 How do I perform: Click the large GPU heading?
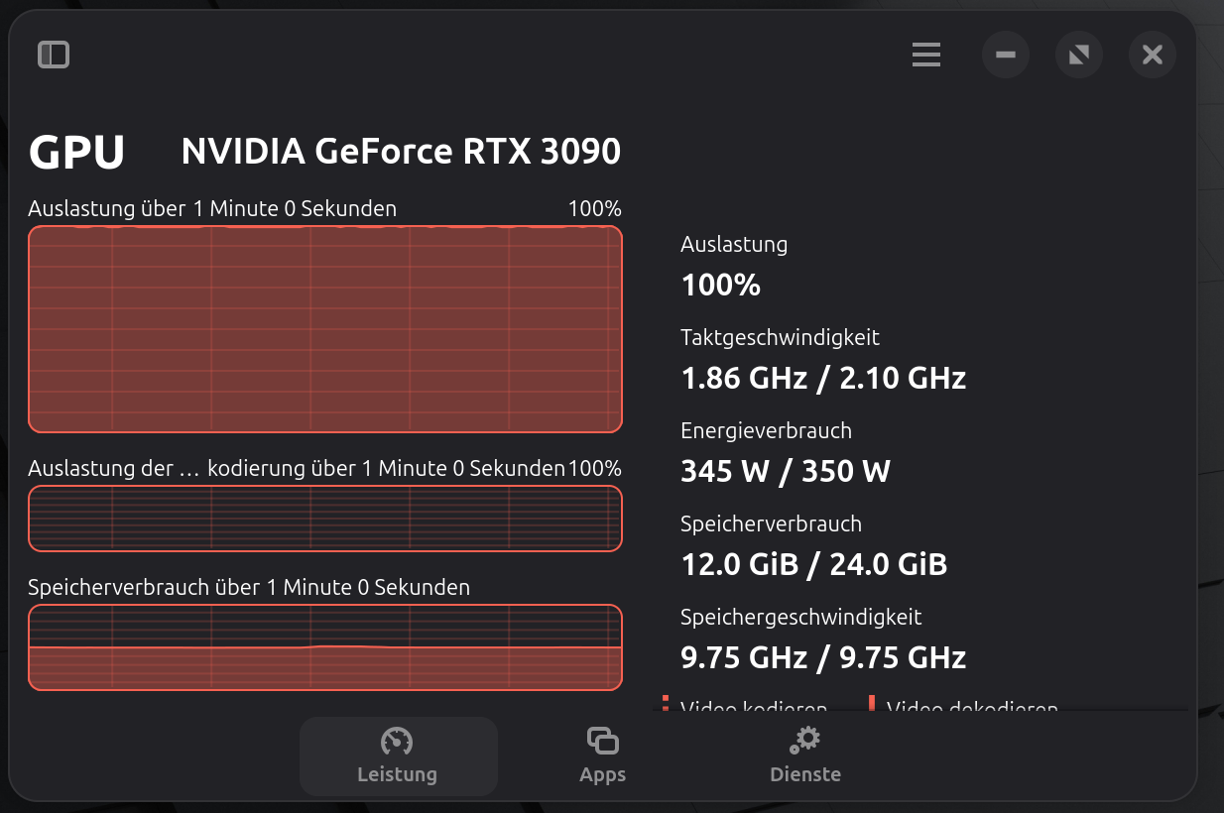pyautogui.click(x=77, y=153)
